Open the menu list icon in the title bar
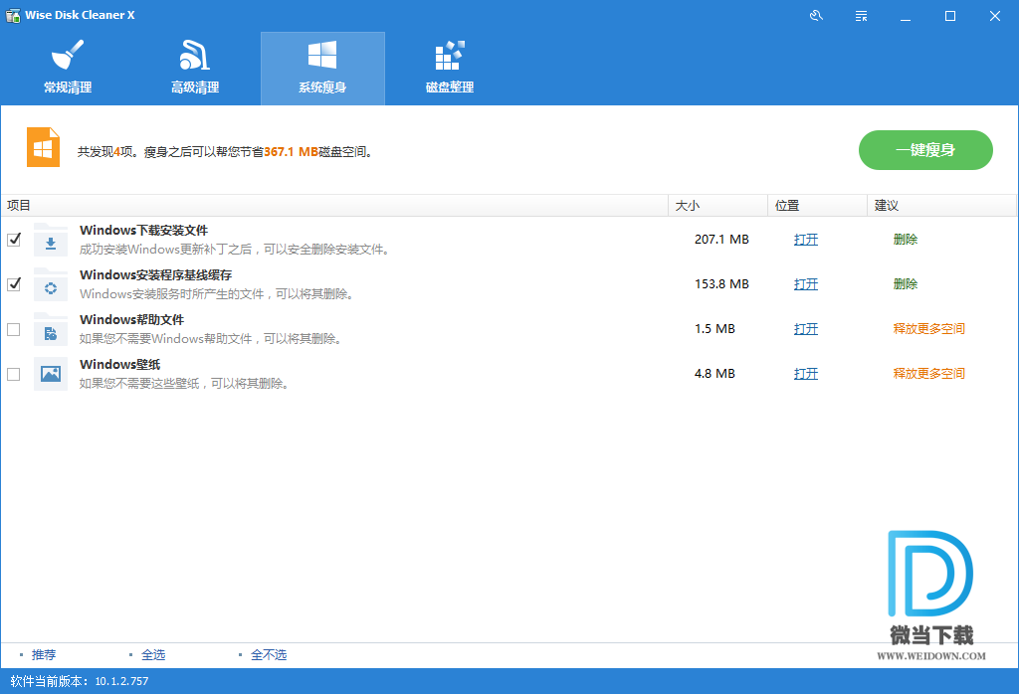This screenshot has width=1019, height=694. point(861,16)
